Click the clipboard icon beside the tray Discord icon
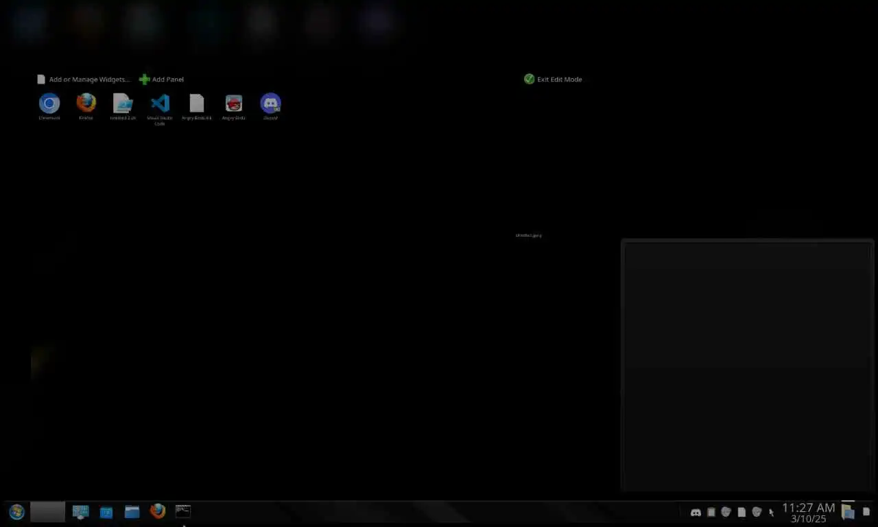 (x=711, y=513)
